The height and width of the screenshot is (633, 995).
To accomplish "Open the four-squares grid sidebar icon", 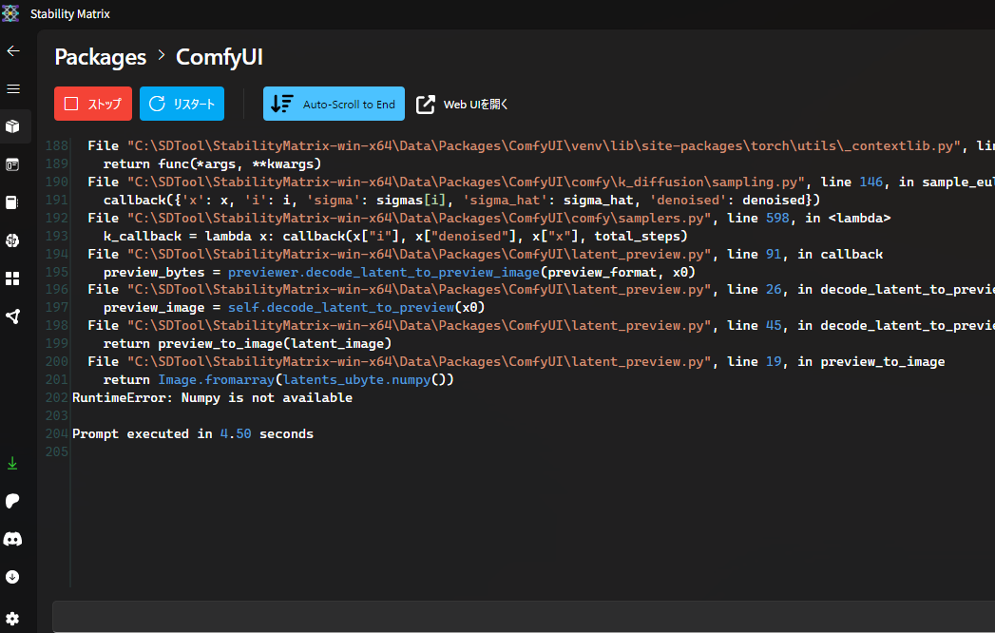I will point(13,278).
